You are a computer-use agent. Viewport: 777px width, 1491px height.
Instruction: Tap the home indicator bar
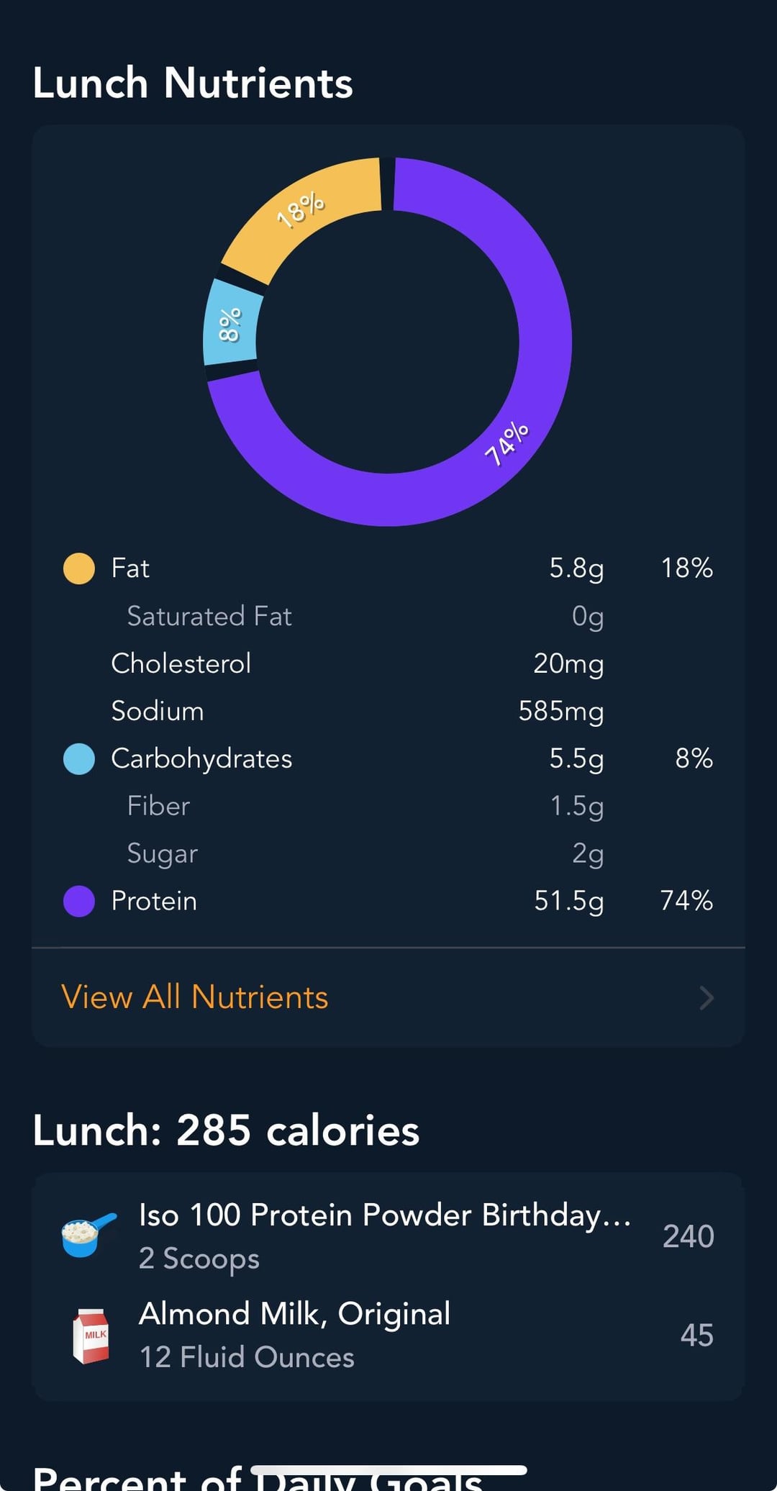[x=388, y=1469]
